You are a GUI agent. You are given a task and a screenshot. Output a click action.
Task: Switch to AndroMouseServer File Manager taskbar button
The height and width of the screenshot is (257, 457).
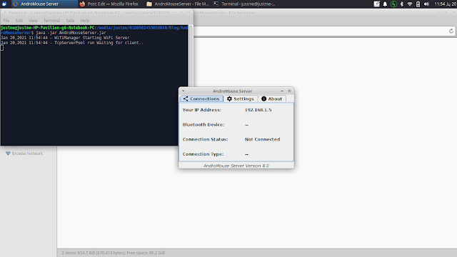pyautogui.click(x=178, y=4)
